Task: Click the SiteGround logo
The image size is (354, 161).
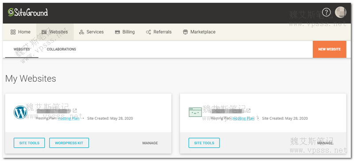Action: pyautogui.click(x=28, y=12)
